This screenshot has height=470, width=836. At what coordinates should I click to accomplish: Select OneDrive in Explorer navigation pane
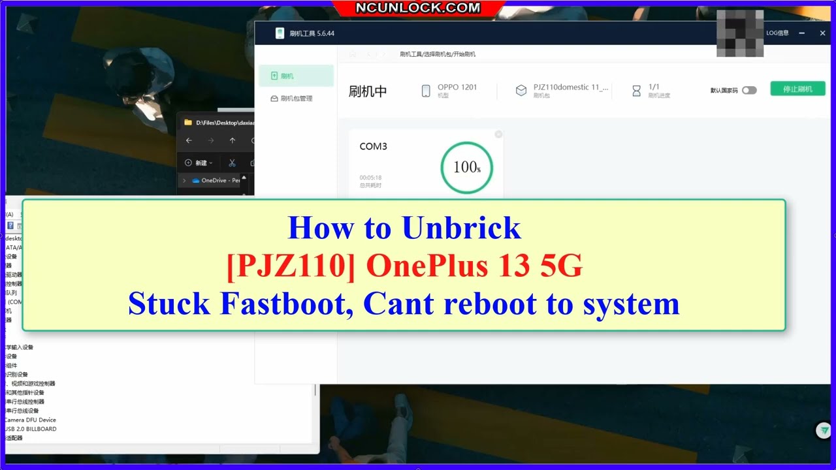pyautogui.click(x=216, y=180)
